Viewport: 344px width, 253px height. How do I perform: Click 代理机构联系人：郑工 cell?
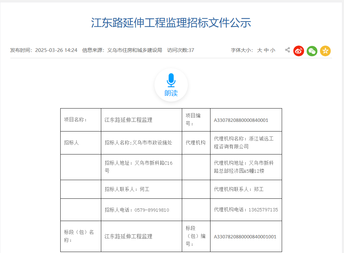click(246, 189)
